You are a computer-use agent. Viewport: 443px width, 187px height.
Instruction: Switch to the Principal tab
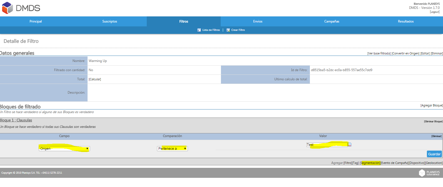(36, 21)
